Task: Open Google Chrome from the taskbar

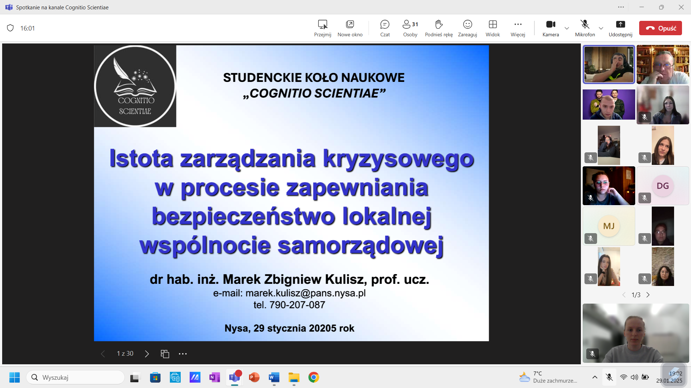Action: (x=313, y=378)
